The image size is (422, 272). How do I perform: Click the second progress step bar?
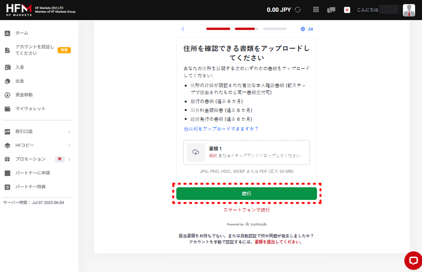247,29
